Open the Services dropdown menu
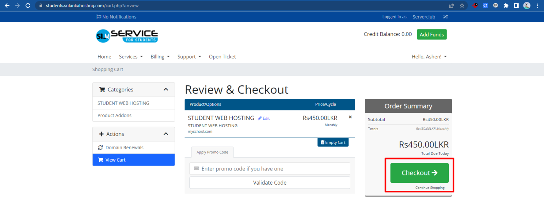 pyautogui.click(x=131, y=57)
